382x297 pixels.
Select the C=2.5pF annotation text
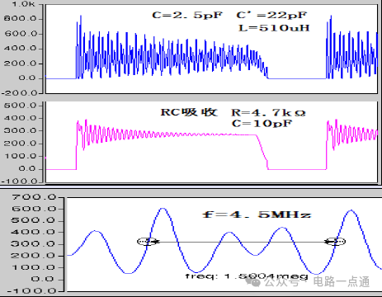(x=186, y=15)
